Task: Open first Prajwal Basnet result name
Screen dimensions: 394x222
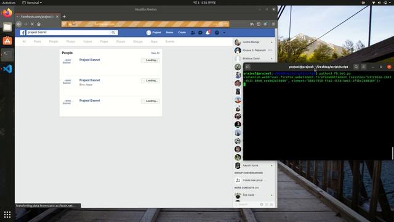Action: [90, 60]
